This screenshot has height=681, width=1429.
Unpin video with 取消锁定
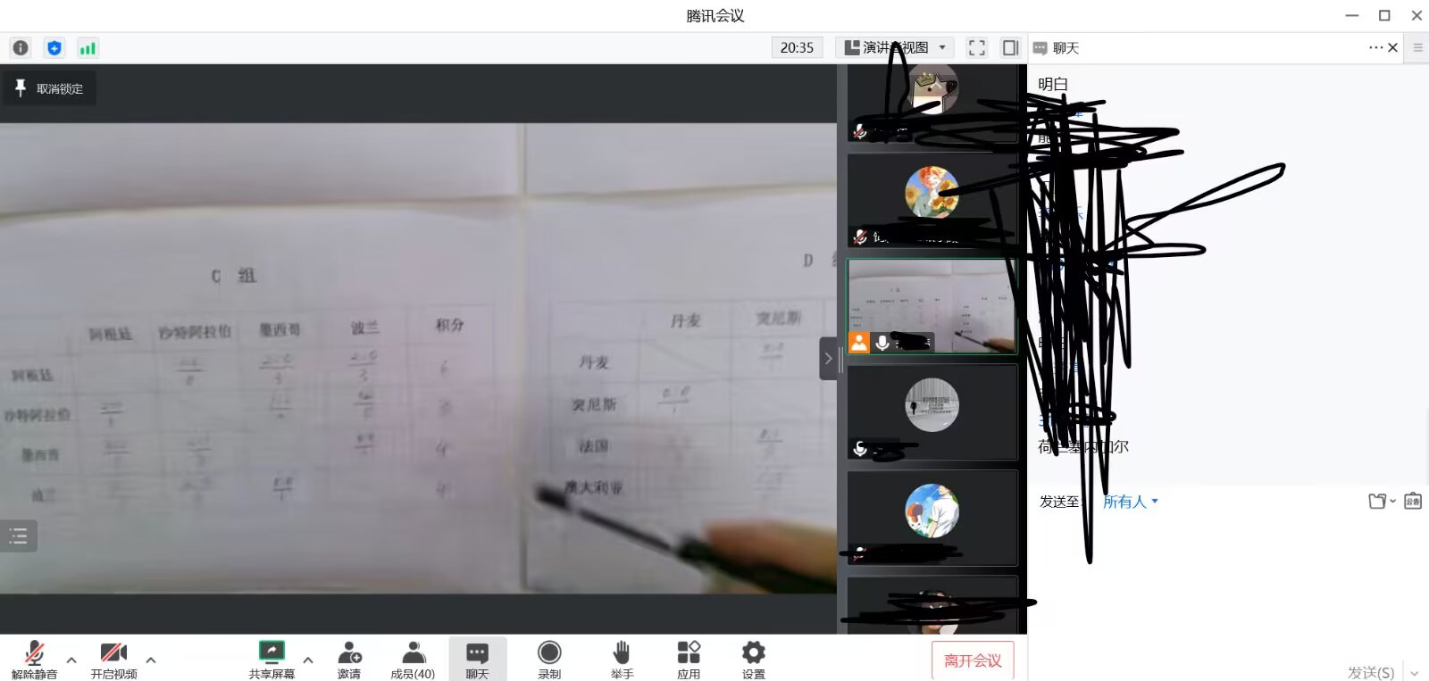click(50, 88)
